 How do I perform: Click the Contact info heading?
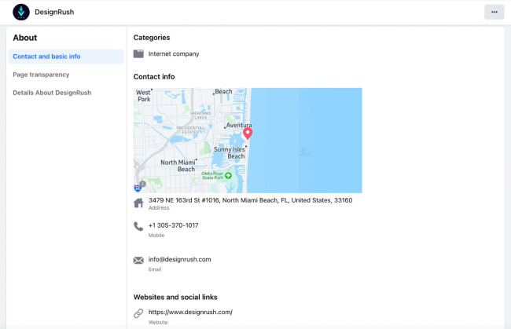point(154,77)
